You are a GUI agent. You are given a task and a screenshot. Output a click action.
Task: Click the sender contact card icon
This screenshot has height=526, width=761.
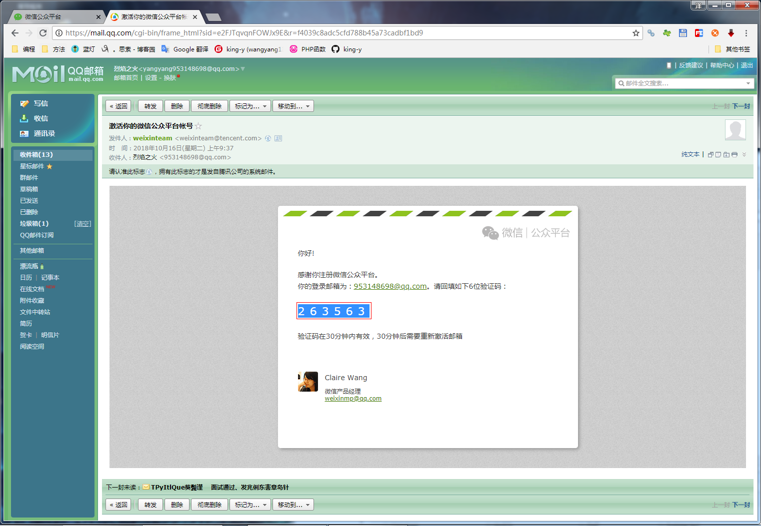[x=278, y=138]
